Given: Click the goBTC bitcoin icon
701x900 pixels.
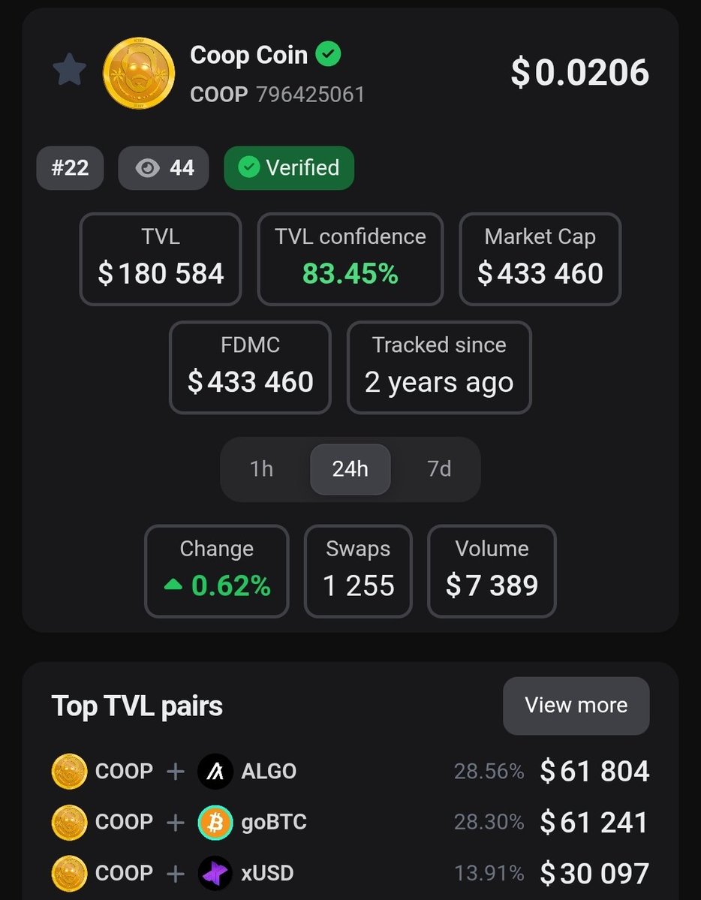Looking at the screenshot, I should tap(215, 823).
